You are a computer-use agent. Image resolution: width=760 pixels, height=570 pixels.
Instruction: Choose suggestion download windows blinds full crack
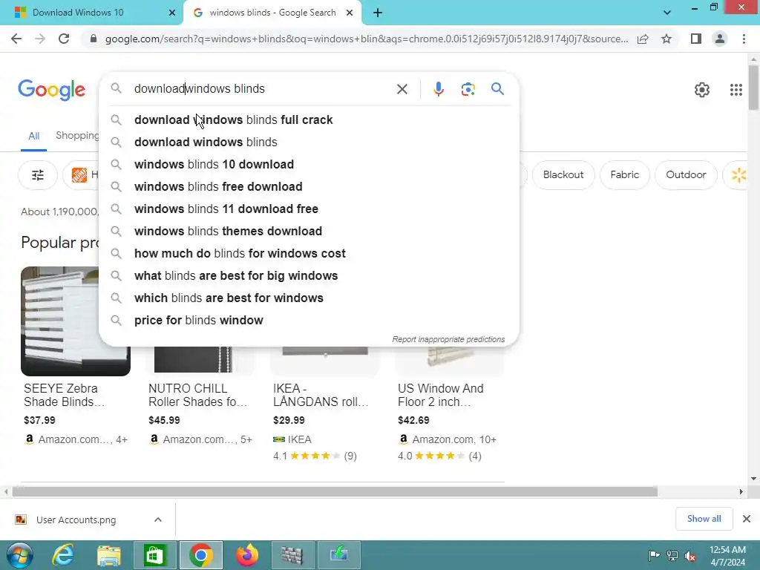[309, 119]
